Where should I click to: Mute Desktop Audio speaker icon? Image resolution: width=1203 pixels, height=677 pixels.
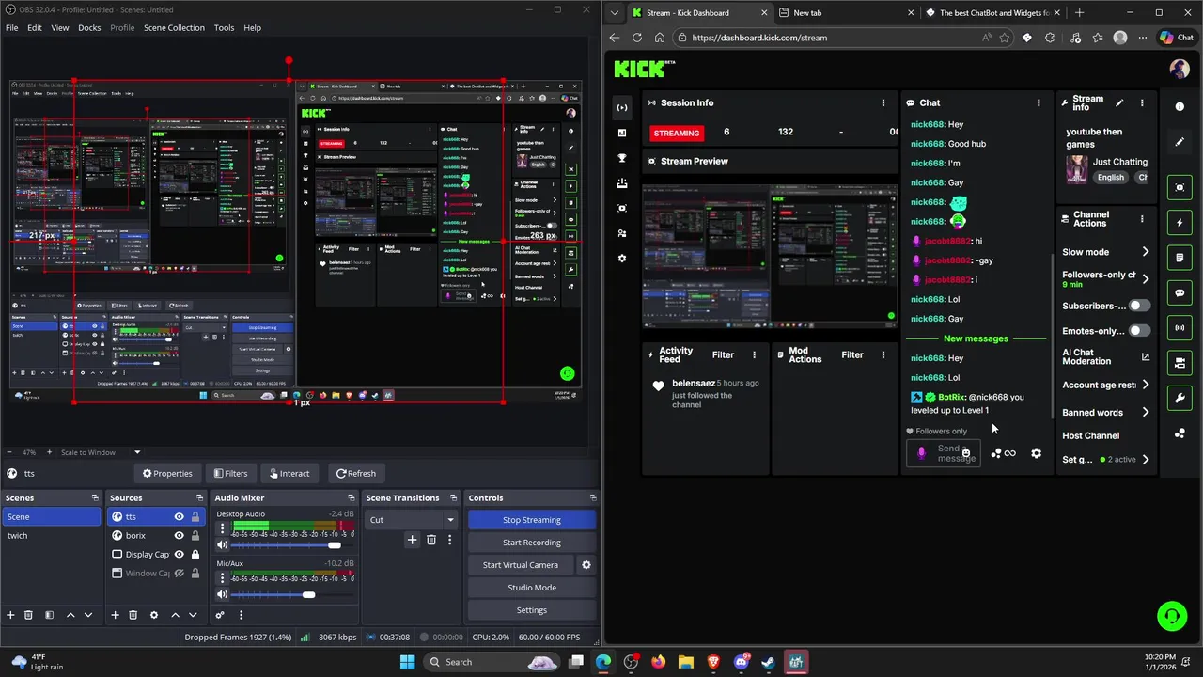223,545
